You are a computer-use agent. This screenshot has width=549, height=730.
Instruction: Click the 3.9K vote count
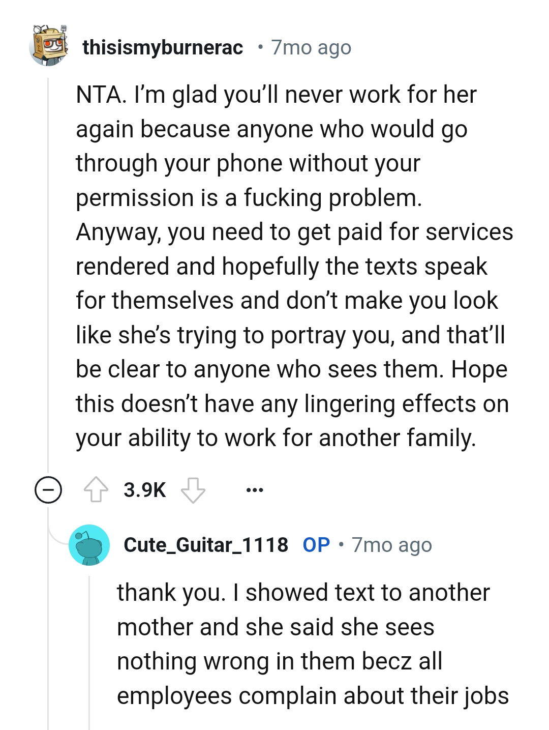pos(144,490)
